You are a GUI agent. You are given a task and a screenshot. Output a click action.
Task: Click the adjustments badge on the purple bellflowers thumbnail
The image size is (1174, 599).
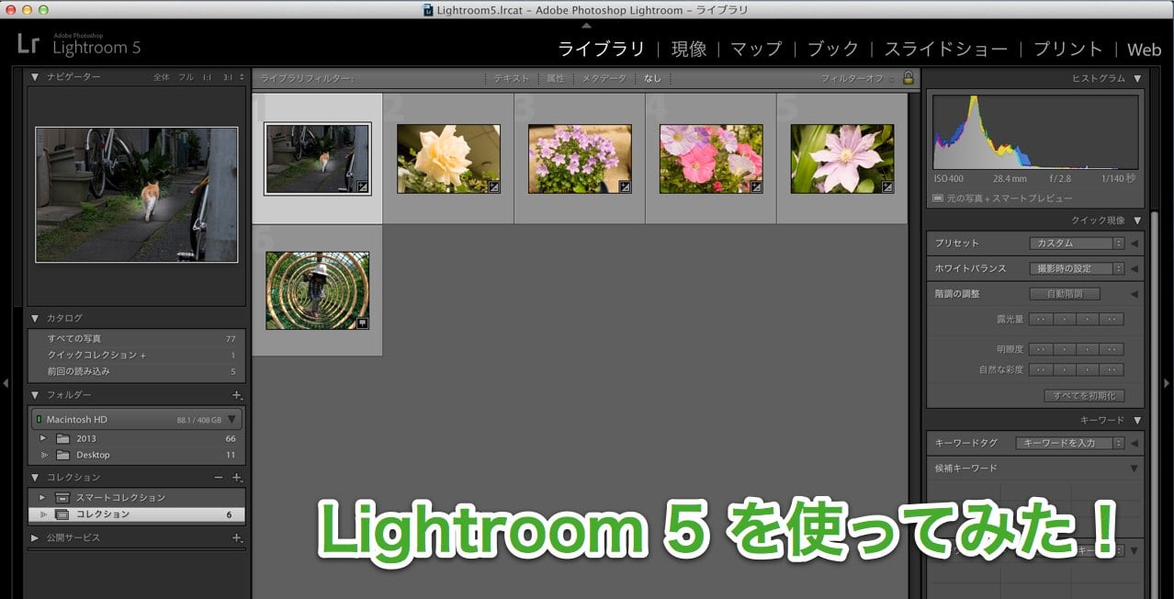click(x=626, y=186)
